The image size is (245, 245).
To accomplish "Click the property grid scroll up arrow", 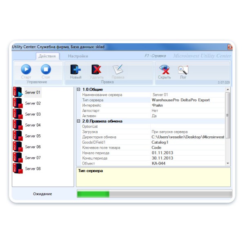I will point(228,89).
